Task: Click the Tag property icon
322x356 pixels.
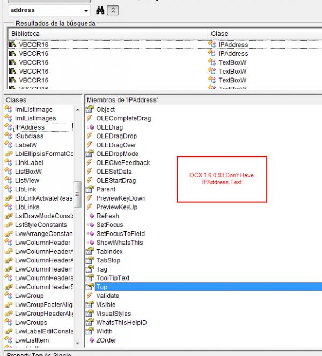Action: pos(90,269)
